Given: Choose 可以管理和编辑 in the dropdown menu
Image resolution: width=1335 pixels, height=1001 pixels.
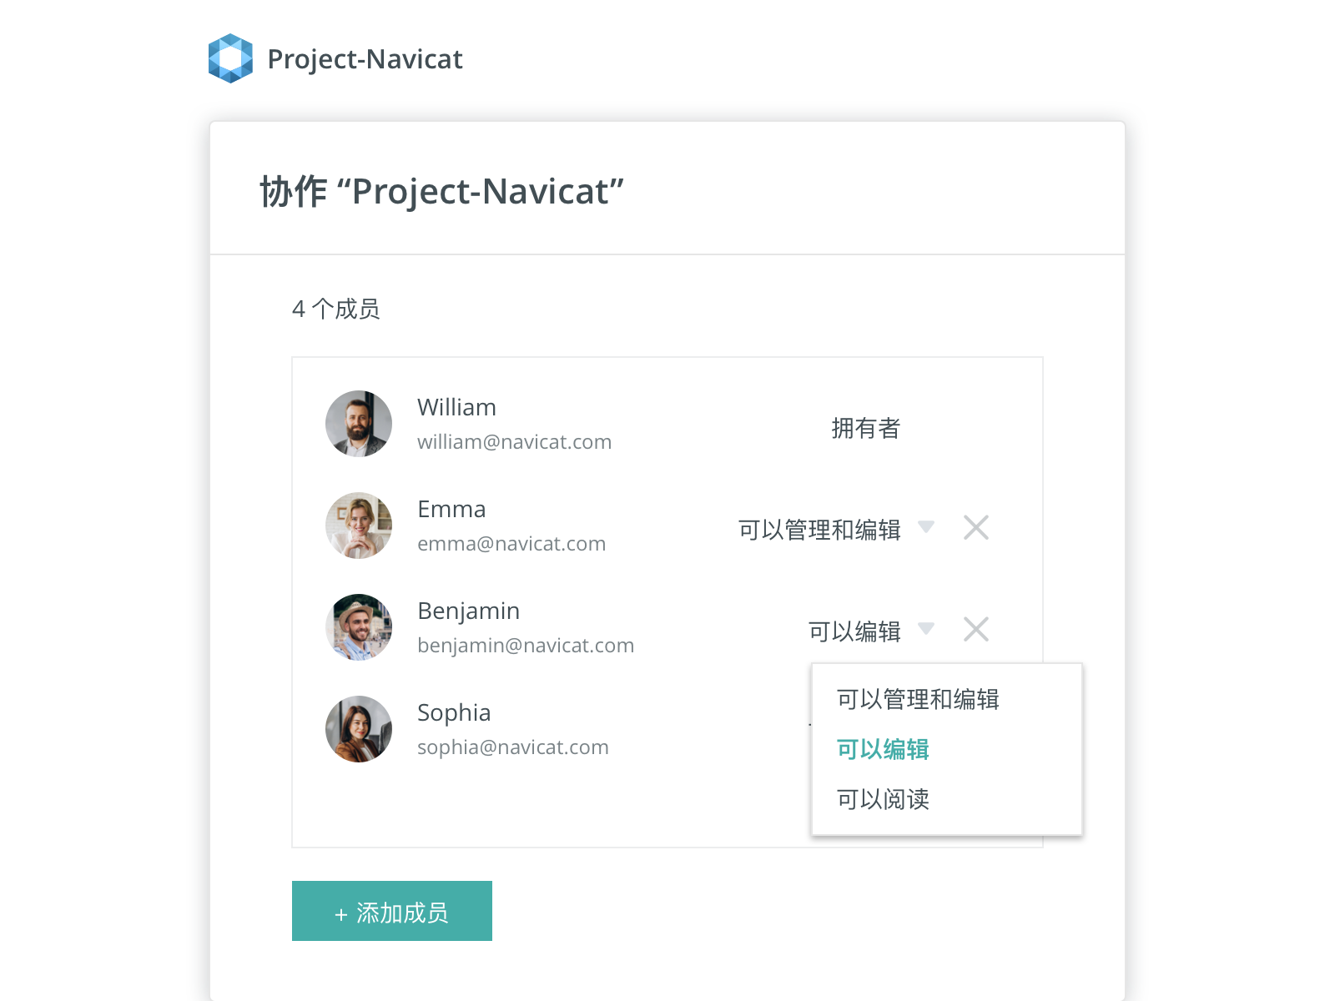Looking at the screenshot, I should (918, 699).
